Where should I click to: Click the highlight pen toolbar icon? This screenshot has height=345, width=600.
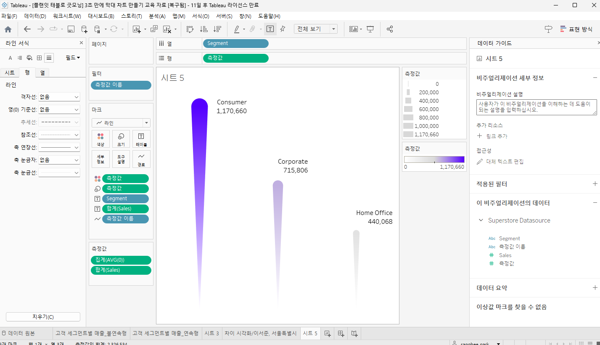(237, 29)
